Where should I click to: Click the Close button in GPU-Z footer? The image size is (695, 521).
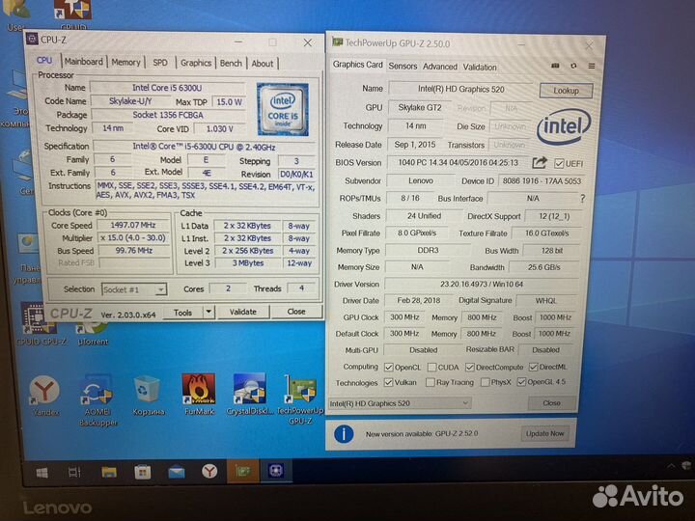(552, 403)
